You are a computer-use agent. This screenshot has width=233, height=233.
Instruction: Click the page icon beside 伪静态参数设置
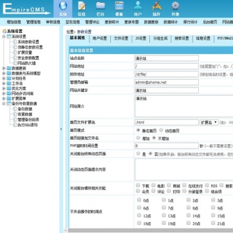tap(15, 47)
